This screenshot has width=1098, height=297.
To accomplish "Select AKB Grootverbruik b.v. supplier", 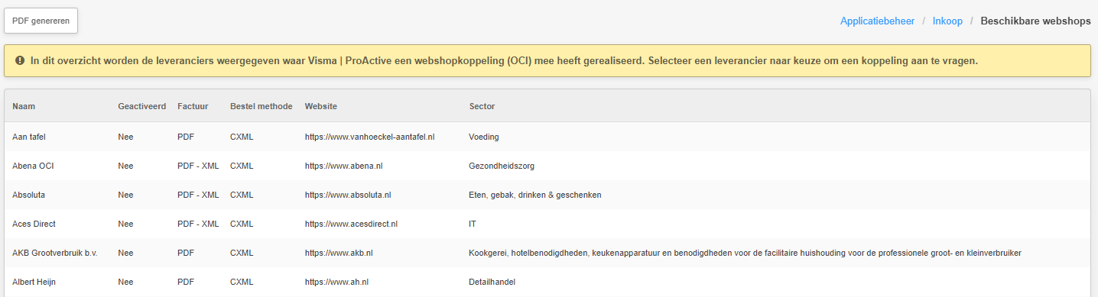I will pyautogui.click(x=54, y=253).
